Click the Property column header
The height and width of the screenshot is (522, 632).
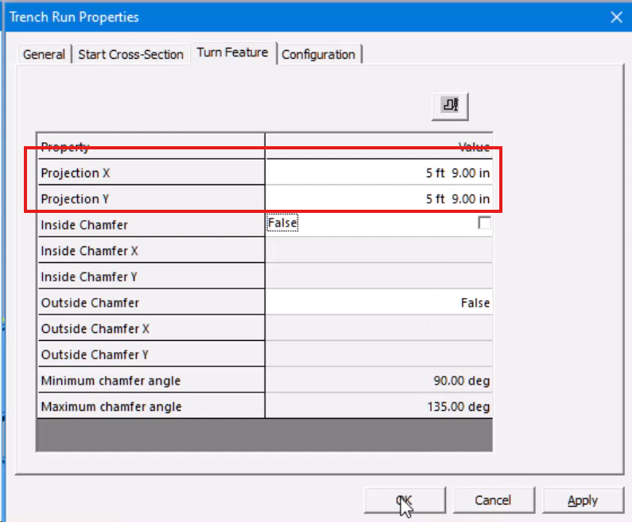click(x=150, y=146)
